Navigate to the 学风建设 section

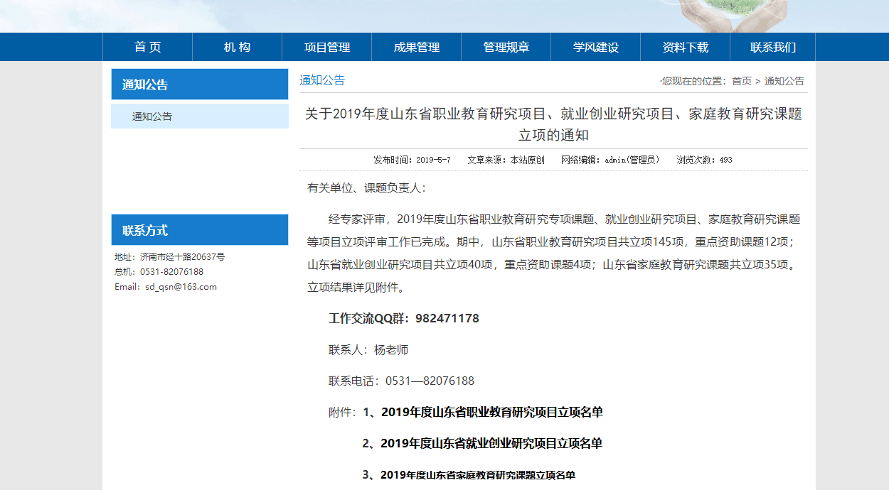pyautogui.click(x=596, y=47)
